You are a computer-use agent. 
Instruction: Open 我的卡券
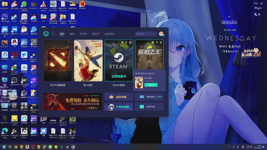coord(149,107)
